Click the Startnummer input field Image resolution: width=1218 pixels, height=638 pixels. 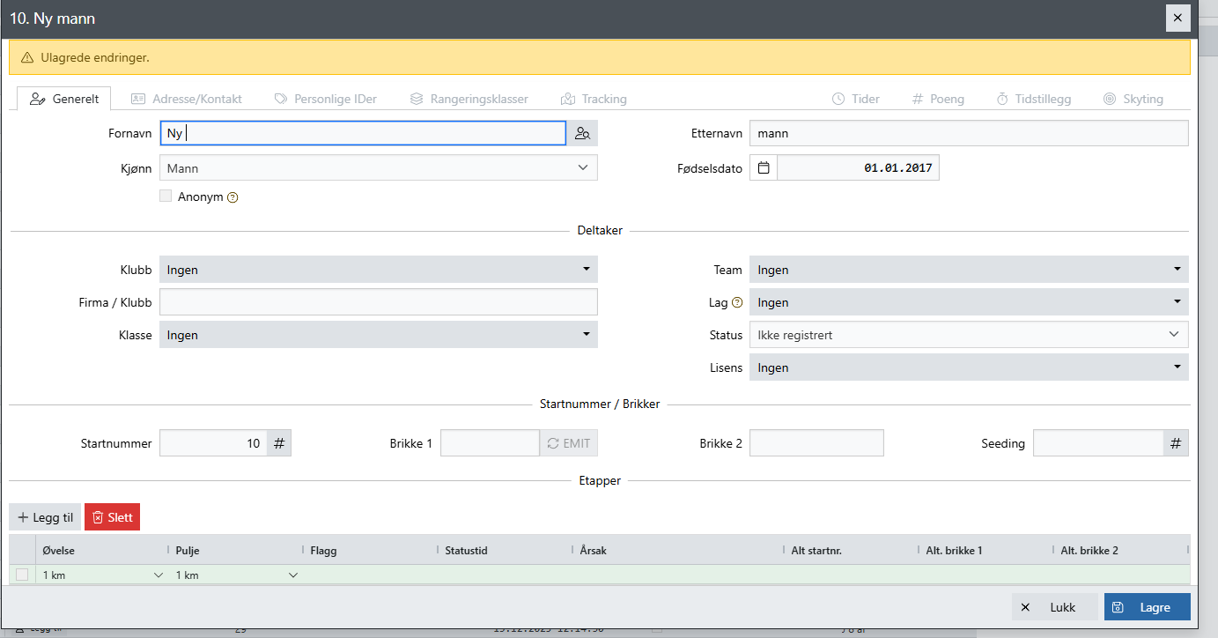pos(212,443)
